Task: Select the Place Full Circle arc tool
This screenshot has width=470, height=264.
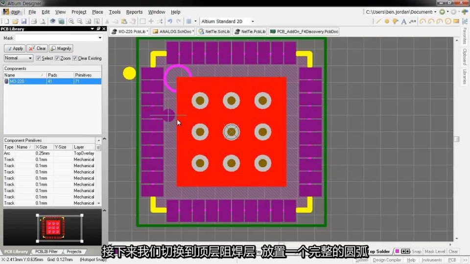Action: pyautogui.click(x=448, y=21)
